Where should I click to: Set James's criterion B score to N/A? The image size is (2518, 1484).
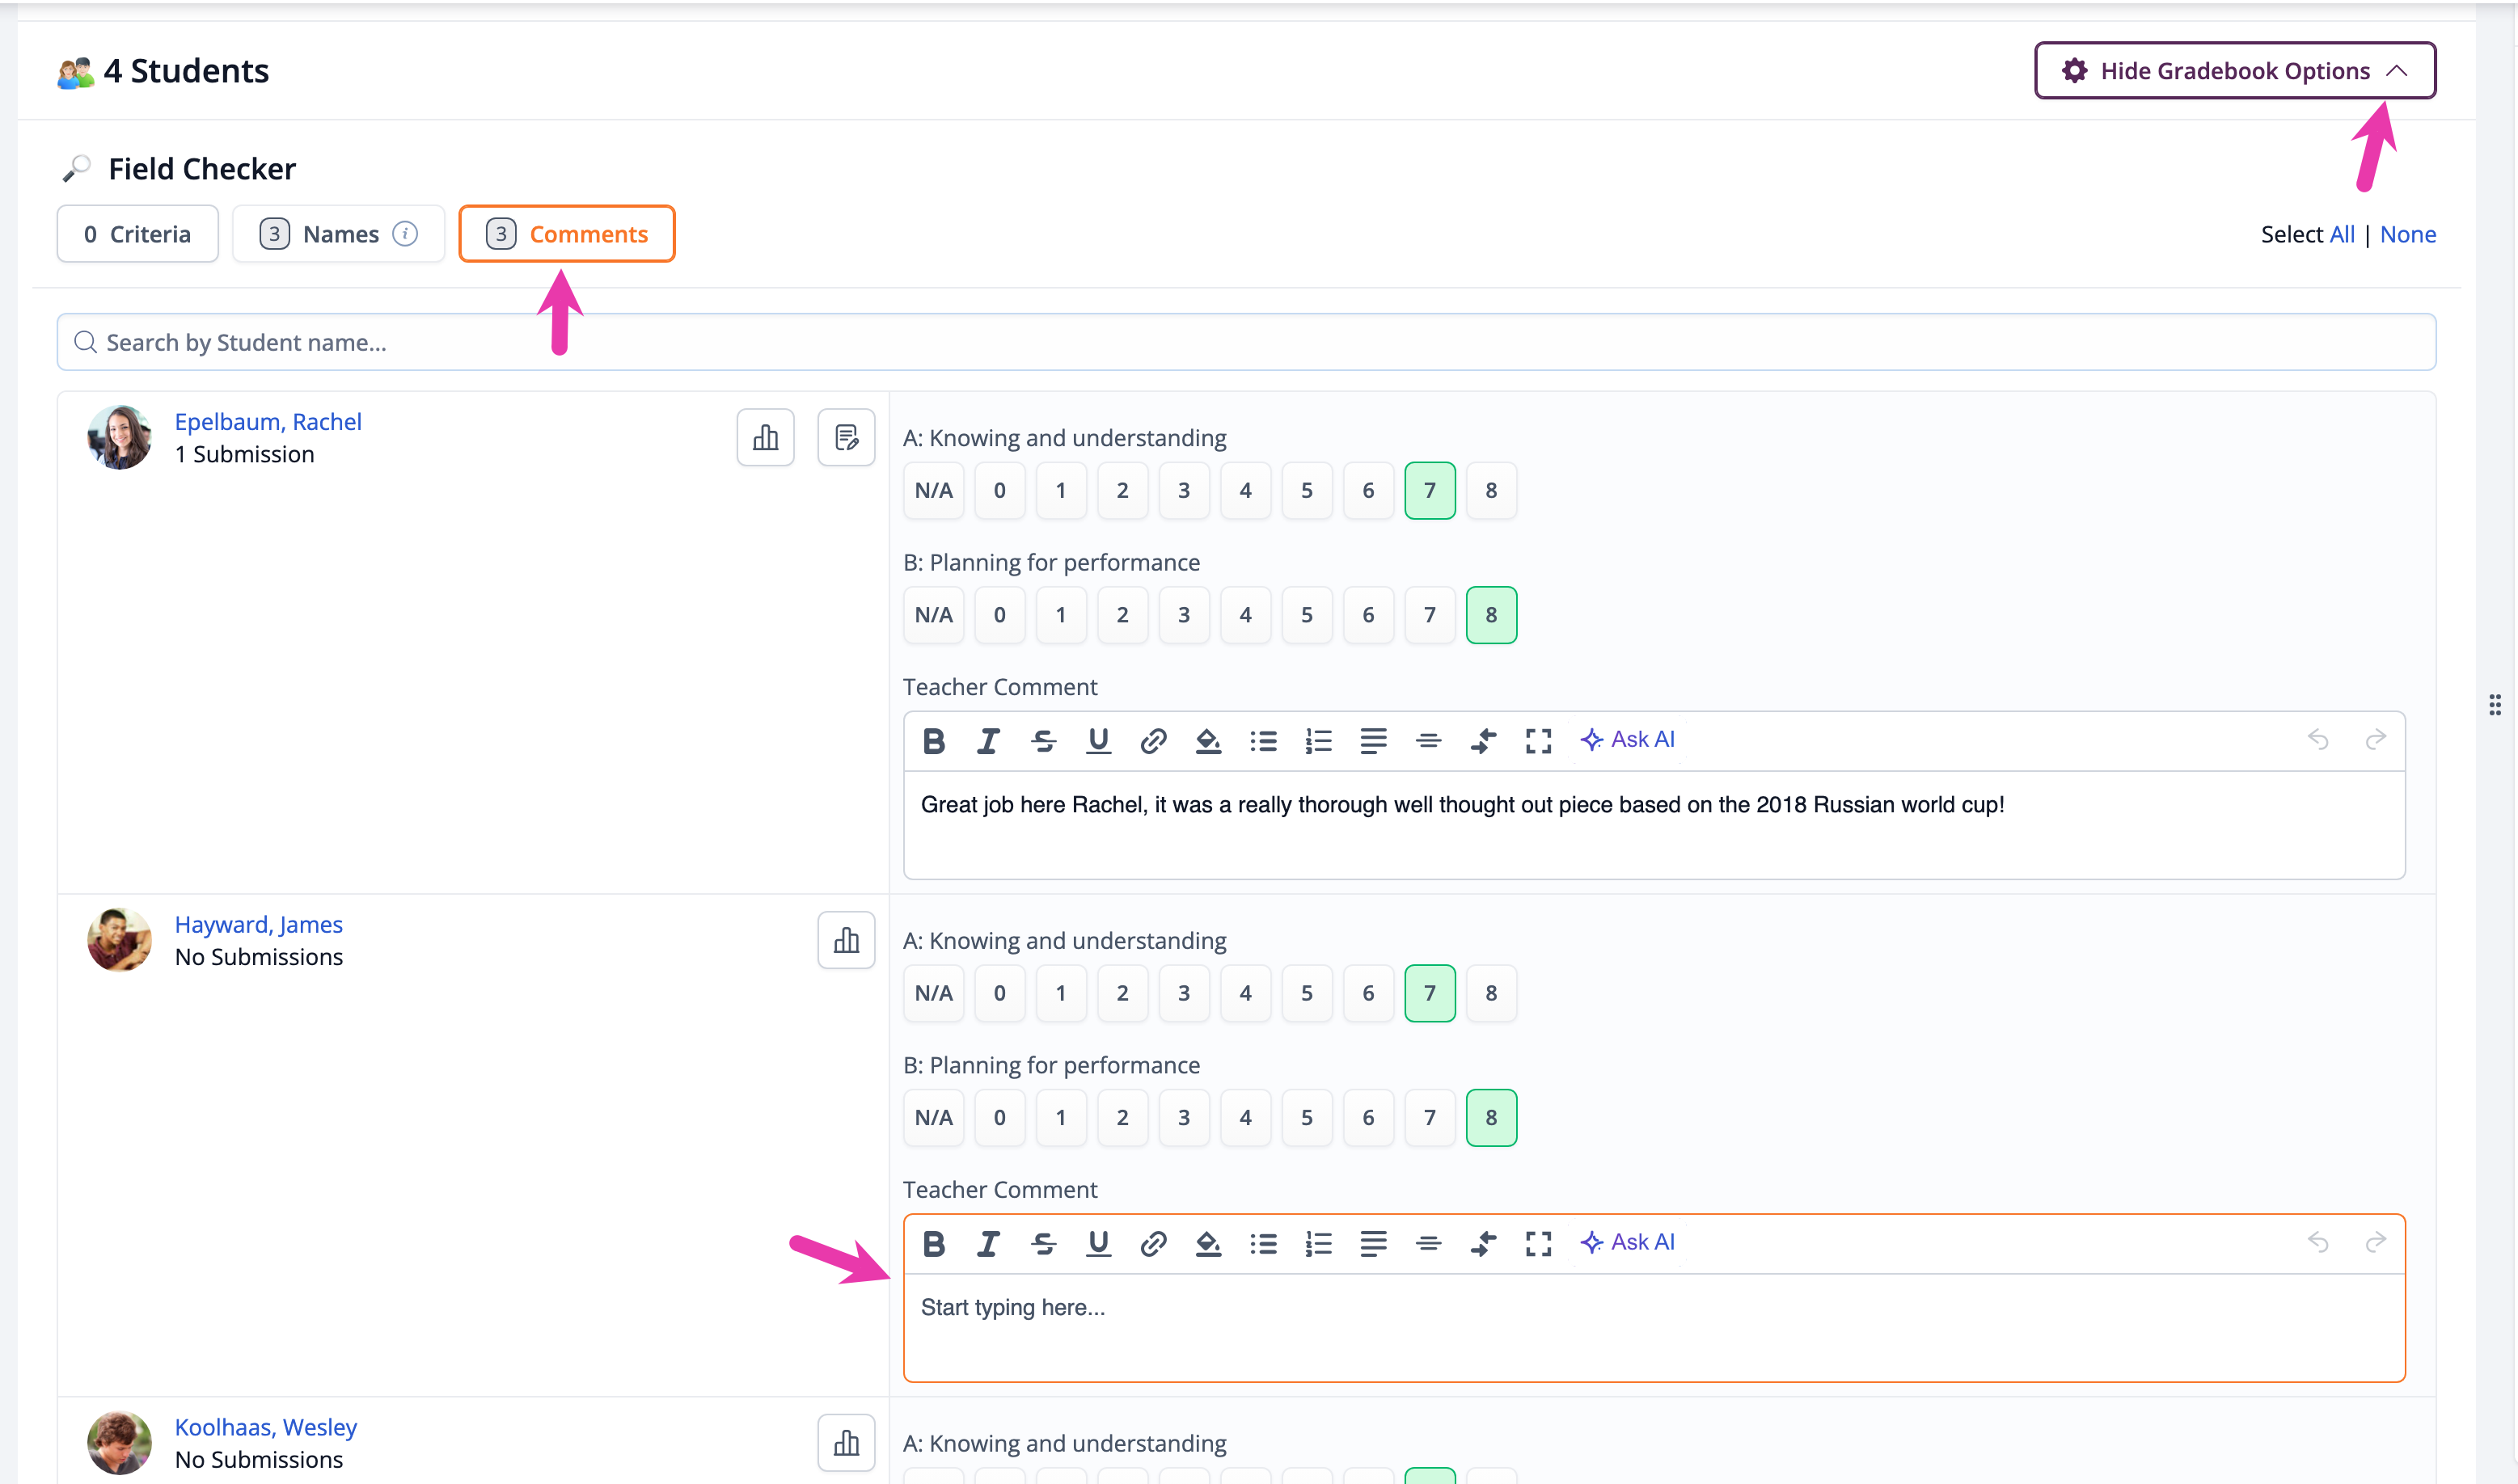click(x=933, y=1118)
